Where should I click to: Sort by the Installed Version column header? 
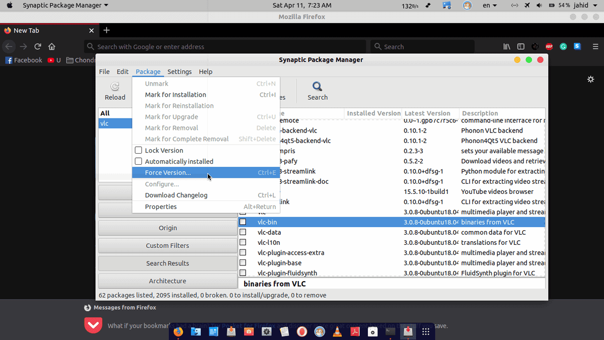(x=373, y=113)
